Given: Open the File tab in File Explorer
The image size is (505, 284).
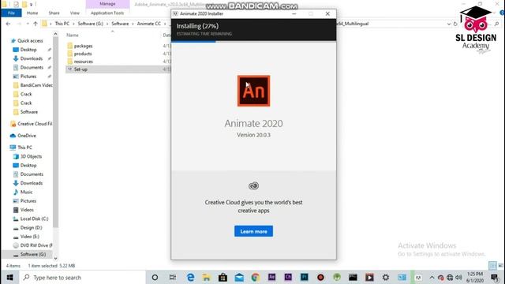Looking at the screenshot, I should coord(11,13).
